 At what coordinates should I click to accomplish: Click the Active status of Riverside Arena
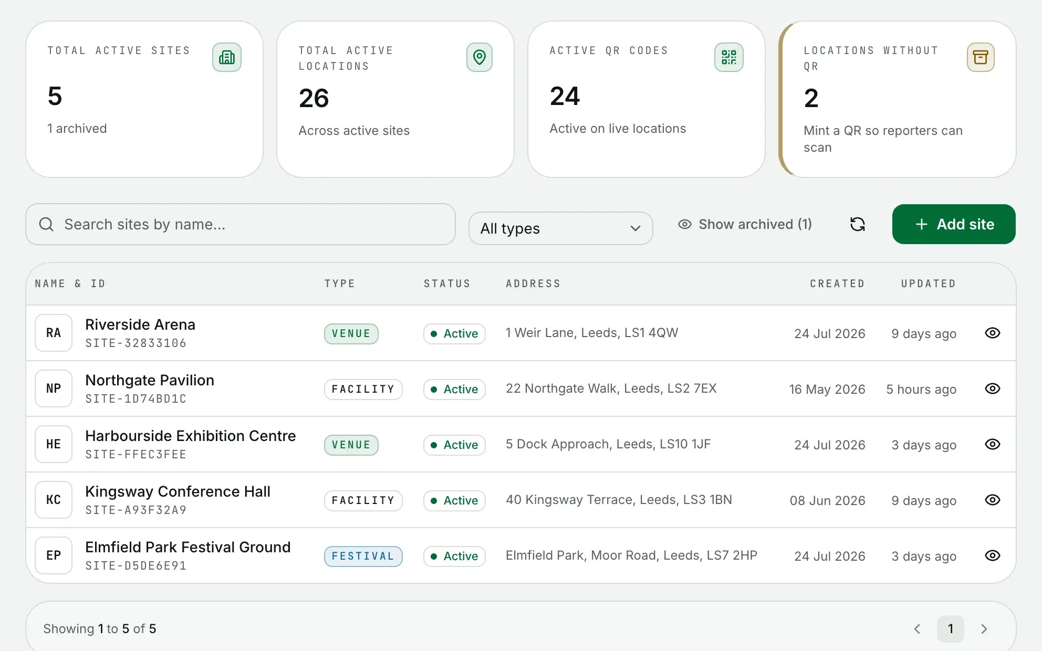click(454, 334)
